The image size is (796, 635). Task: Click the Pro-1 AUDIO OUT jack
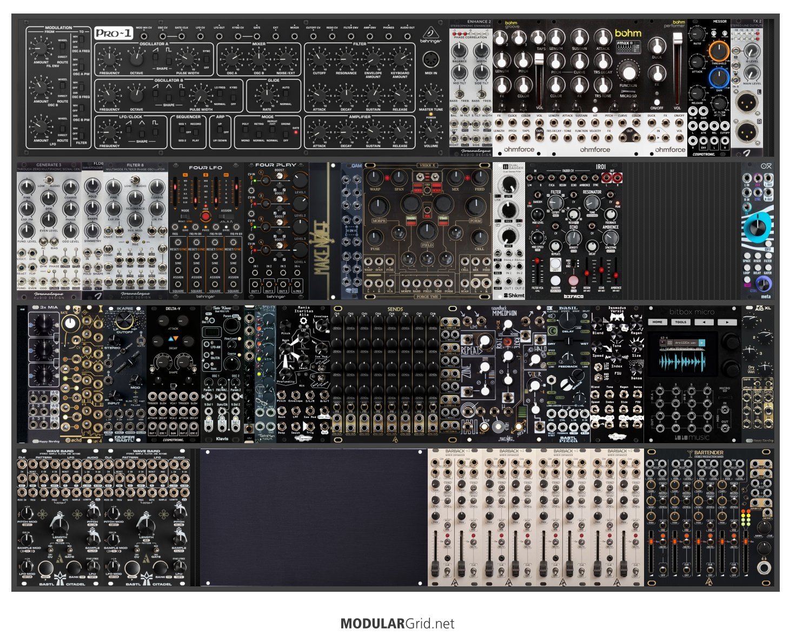pyautogui.click(x=407, y=36)
